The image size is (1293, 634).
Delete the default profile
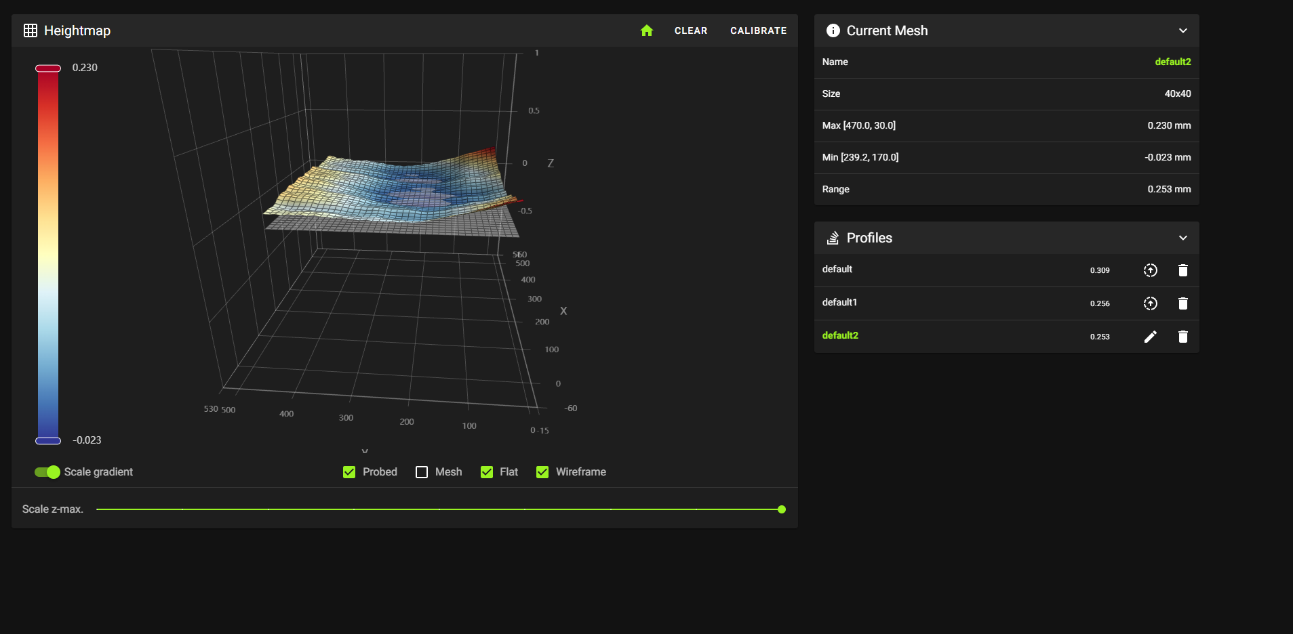point(1182,270)
